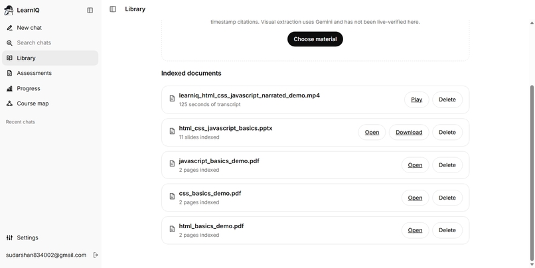This screenshot has width=535, height=268.
Task: Log out using icon beside email
Action: pos(96,255)
